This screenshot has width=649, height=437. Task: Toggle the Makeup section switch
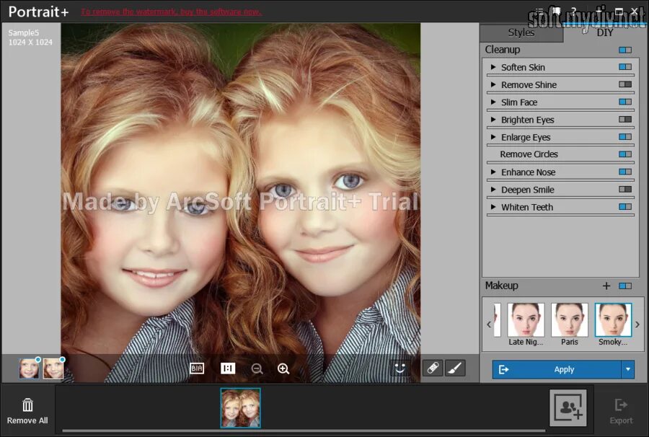click(x=625, y=286)
